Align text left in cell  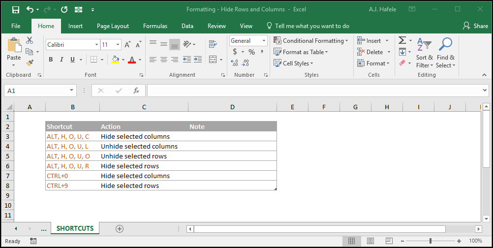coord(153,59)
